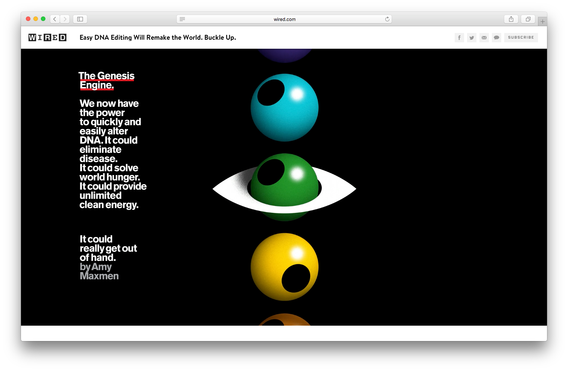Click the wired.com address field
This screenshot has height=371, width=568.
(x=284, y=19)
